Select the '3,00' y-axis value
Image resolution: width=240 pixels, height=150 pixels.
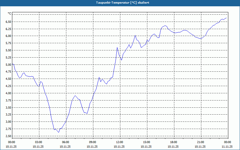pyautogui.click(x=8, y=122)
